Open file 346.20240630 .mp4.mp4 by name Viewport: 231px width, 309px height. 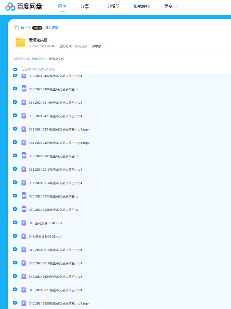(x=59, y=303)
